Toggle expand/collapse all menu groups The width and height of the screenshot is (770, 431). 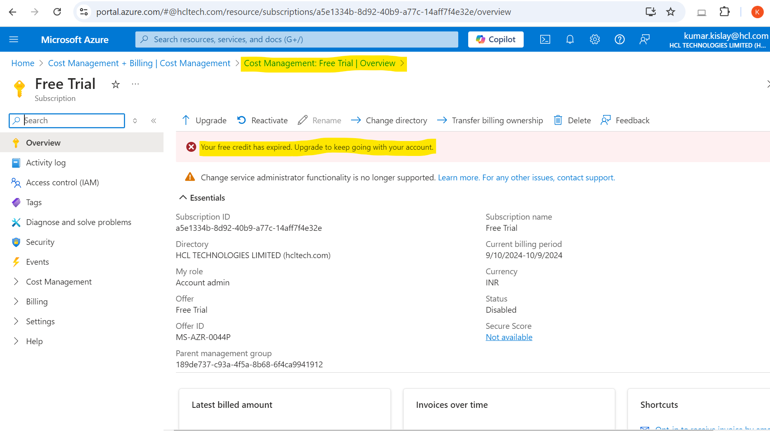135,121
